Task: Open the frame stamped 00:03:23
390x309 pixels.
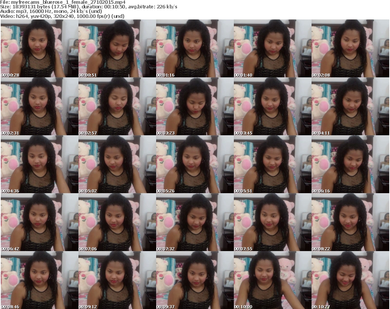Action: point(195,106)
